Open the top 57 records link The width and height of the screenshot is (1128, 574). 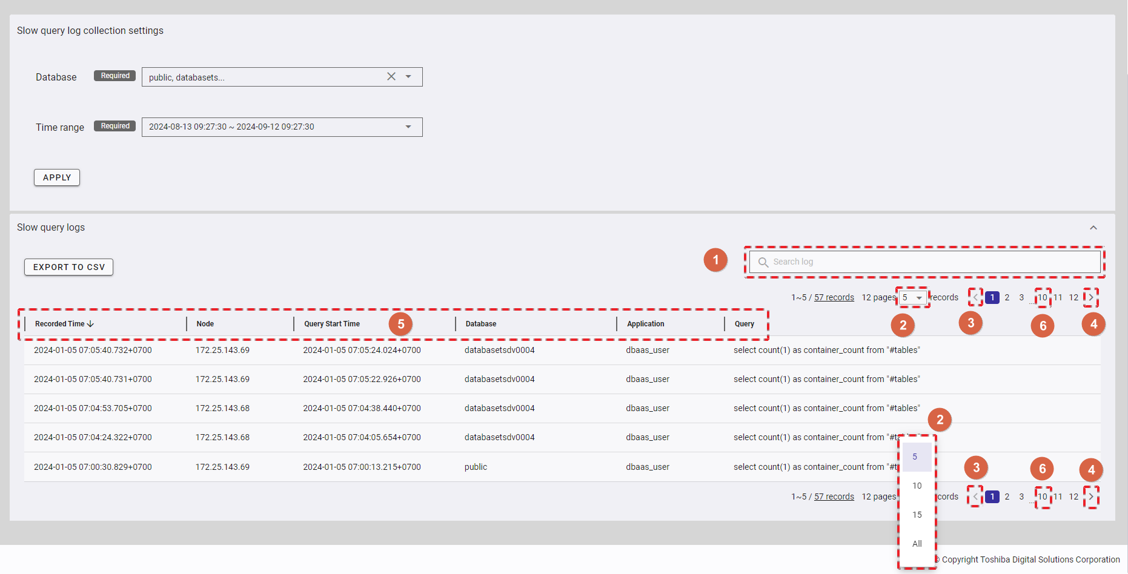[834, 297]
